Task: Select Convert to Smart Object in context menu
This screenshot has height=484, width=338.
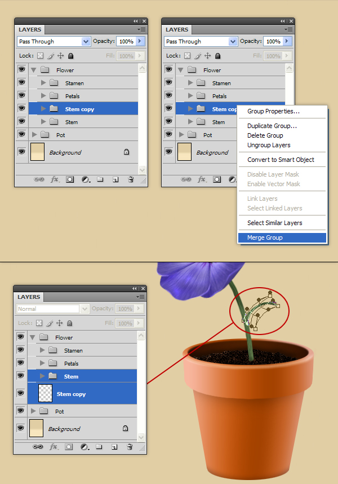Action: click(x=281, y=160)
